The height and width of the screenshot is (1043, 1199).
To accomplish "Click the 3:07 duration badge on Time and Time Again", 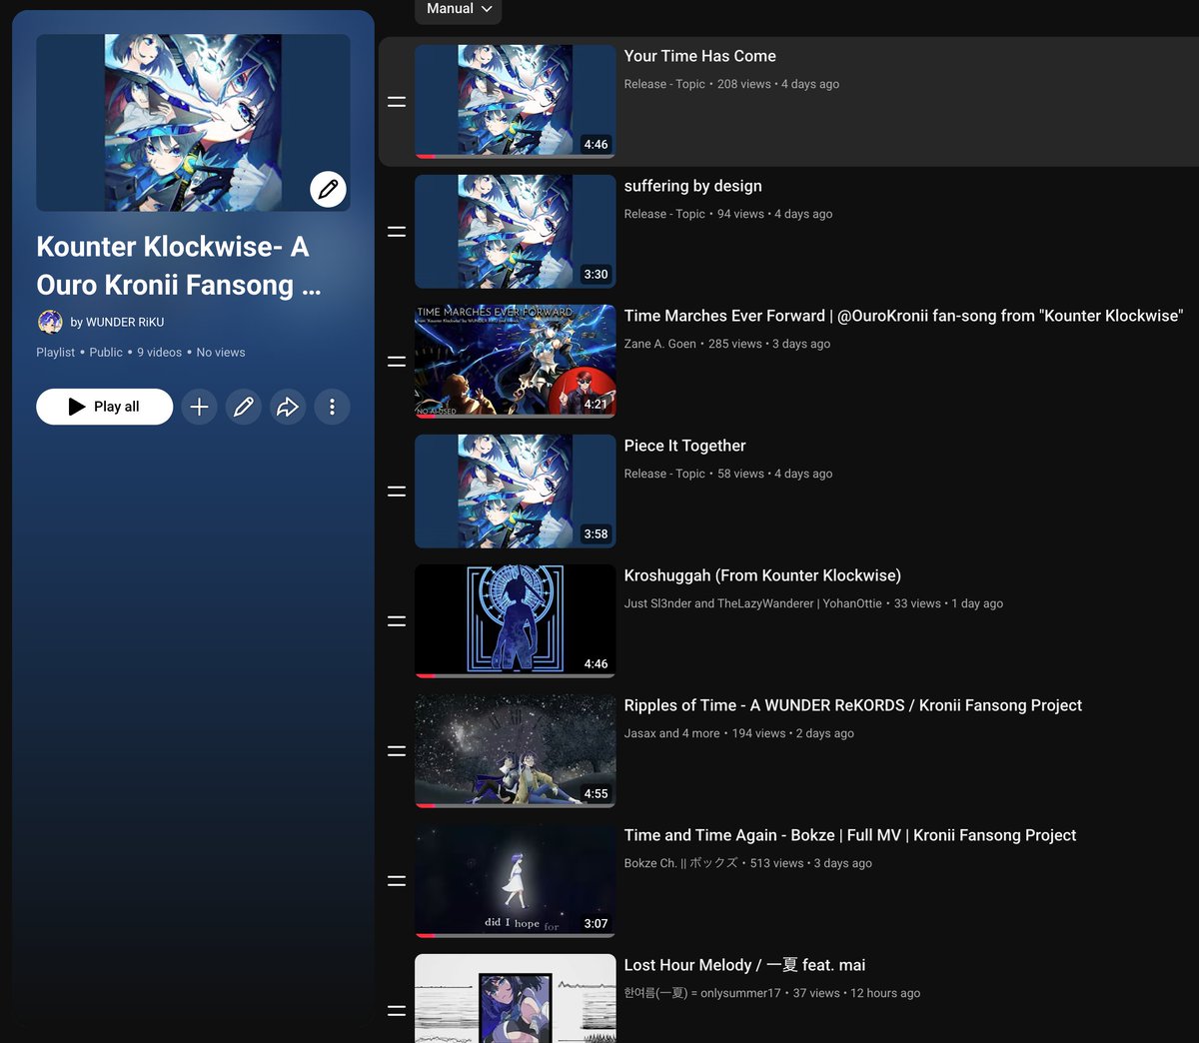I will (x=596, y=923).
